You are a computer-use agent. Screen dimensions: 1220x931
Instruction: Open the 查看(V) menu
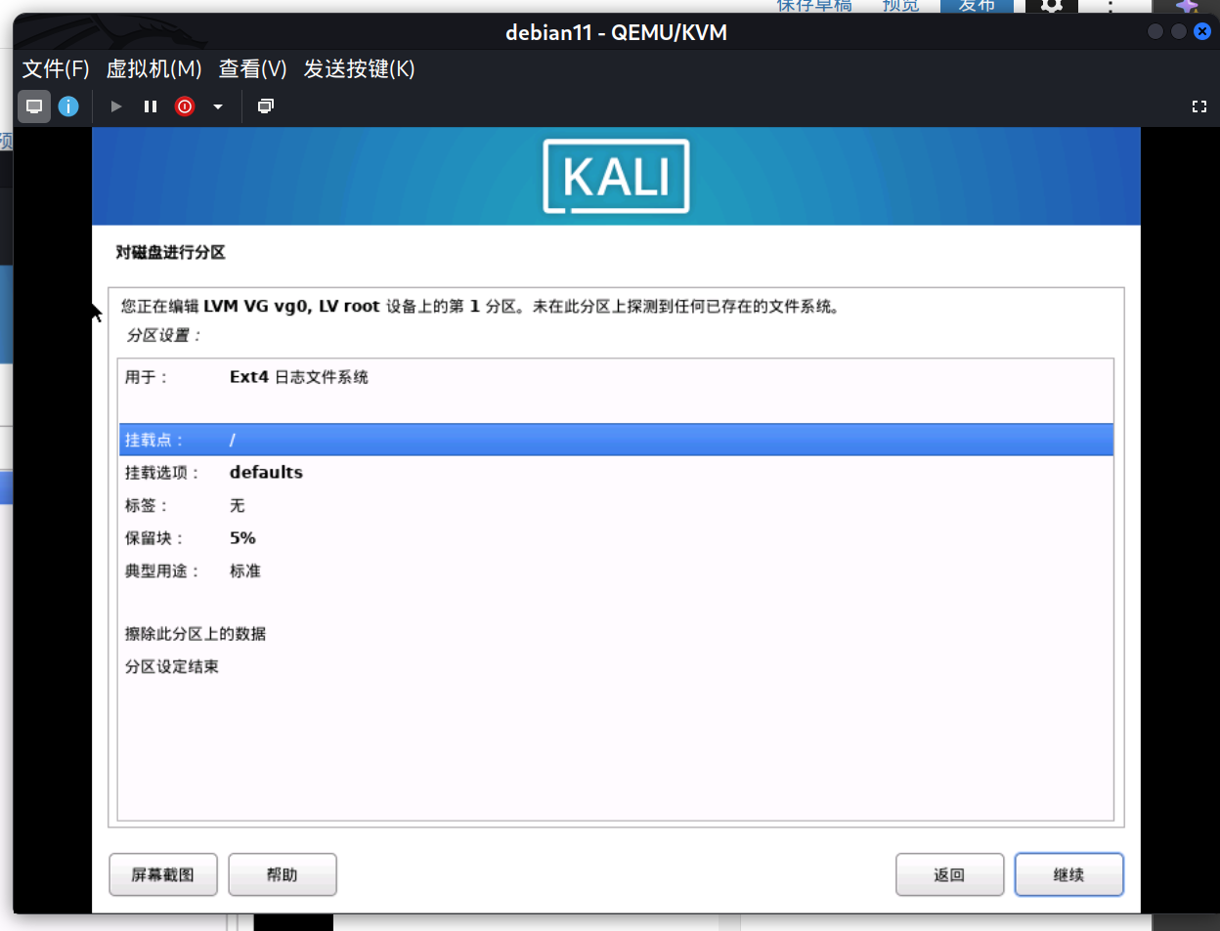pos(252,69)
